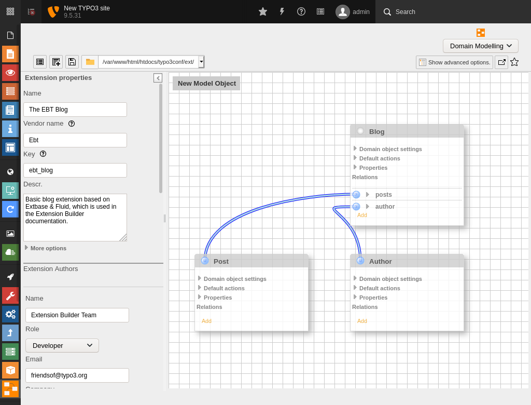Expand Blog Domain object settings
The image size is (531, 405).
pyautogui.click(x=388, y=149)
